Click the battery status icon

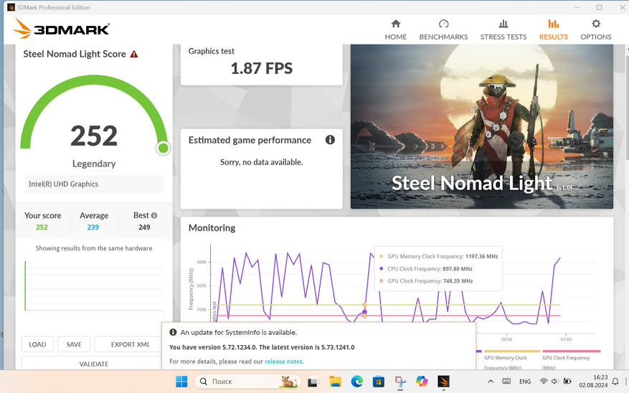click(567, 382)
